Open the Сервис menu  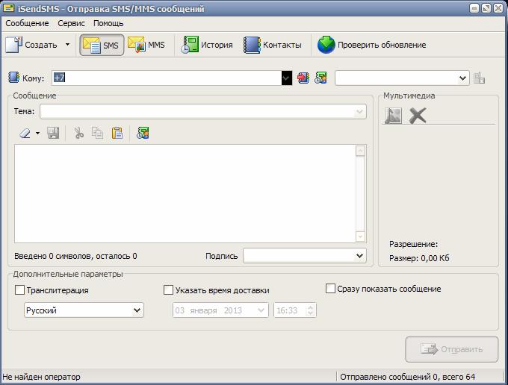[x=71, y=23]
